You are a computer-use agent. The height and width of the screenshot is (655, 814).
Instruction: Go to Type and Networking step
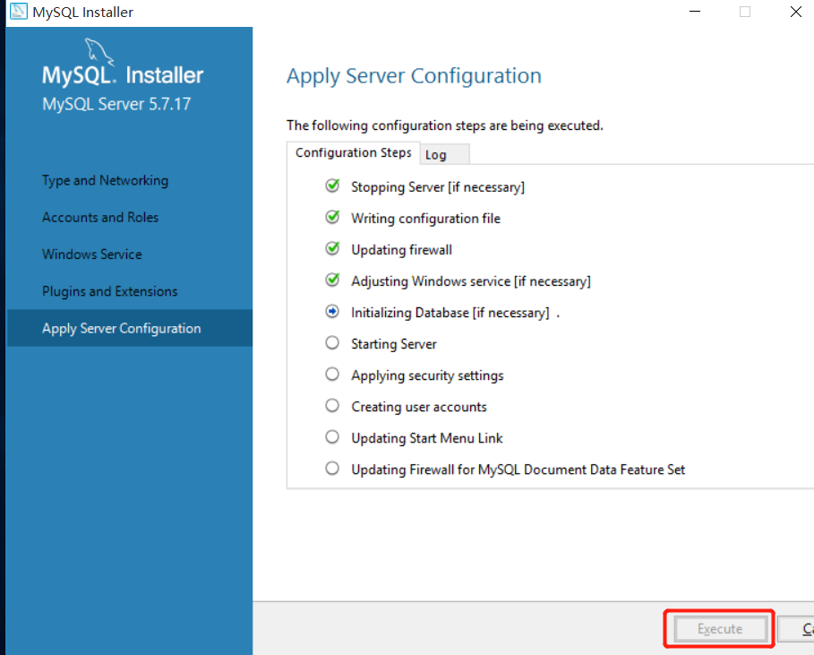(105, 180)
